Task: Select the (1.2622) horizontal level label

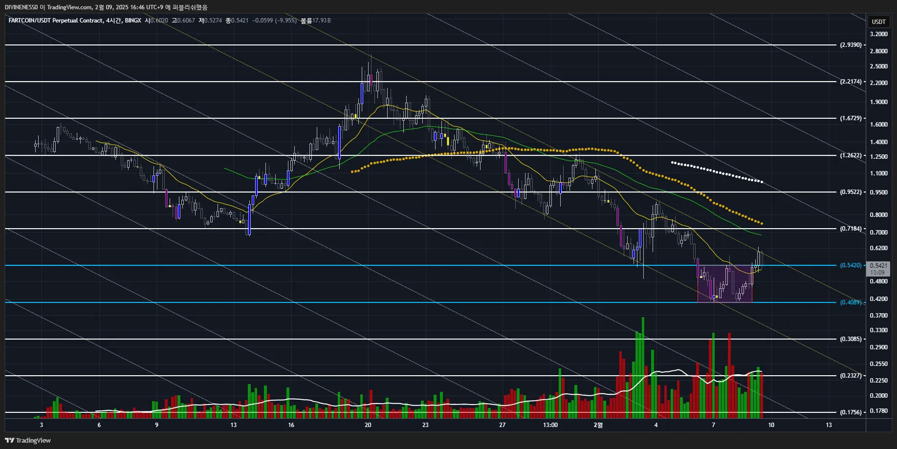Action: point(851,155)
